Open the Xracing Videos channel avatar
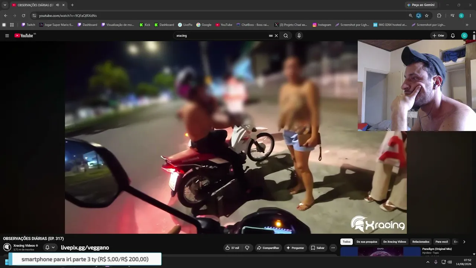The height and width of the screenshot is (268, 476). pos(7,247)
